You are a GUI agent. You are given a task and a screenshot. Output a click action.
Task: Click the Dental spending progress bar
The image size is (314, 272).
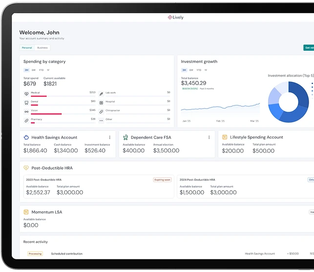[x=63, y=105]
